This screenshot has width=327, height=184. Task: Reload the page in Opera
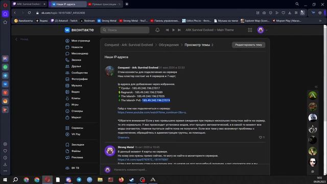tap(30, 13)
